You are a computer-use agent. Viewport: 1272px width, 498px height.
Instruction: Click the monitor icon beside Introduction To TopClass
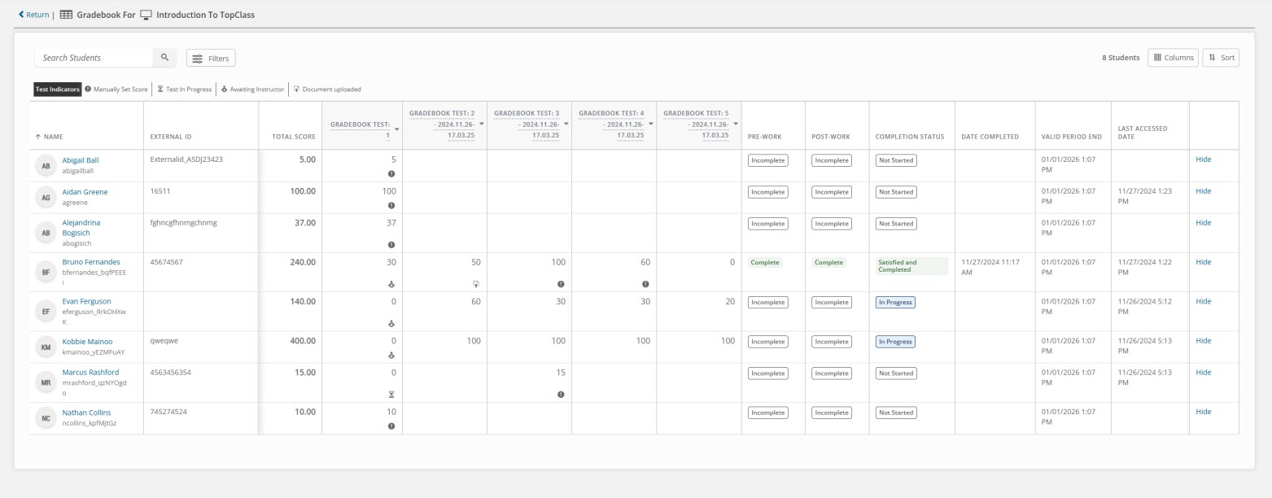(x=146, y=15)
